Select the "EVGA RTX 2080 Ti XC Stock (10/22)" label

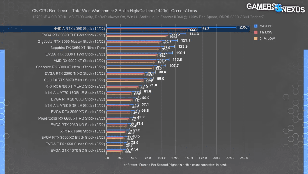(x=75, y=73)
